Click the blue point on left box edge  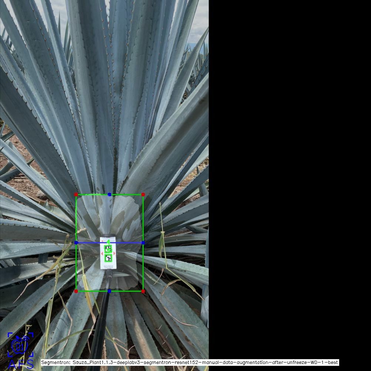point(76,243)
